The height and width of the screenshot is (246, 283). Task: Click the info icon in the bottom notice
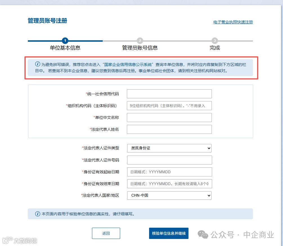(37, 214)
